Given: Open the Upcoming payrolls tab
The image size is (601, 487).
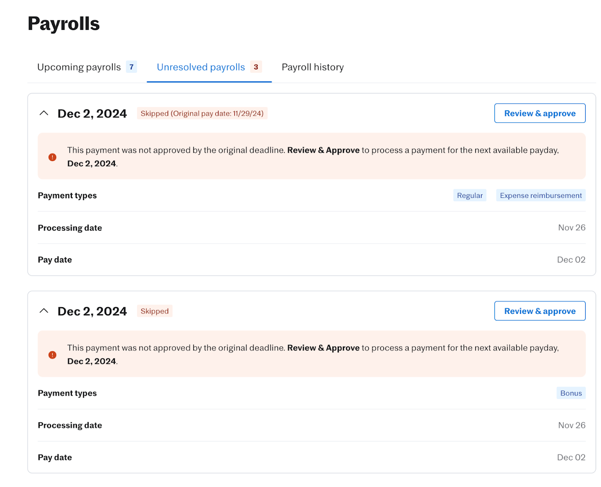Looking at the screenshot, I should click(x=79, y=67).
